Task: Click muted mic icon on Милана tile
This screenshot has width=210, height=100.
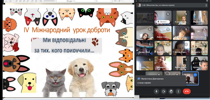Action: click(x=204, y=14)
